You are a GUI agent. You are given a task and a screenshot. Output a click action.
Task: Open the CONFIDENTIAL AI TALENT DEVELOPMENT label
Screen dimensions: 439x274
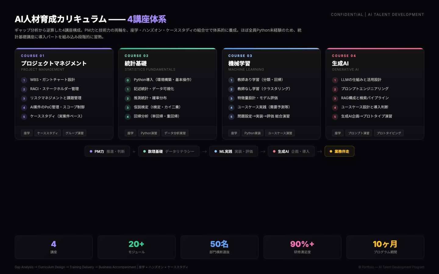point(378,14)
